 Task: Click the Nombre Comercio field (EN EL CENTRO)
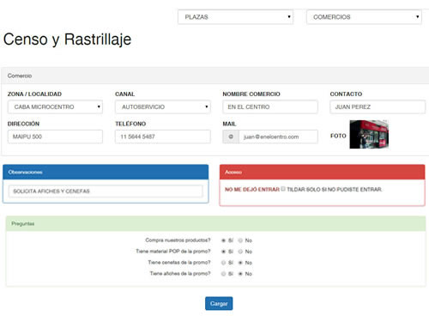(270, 106)
